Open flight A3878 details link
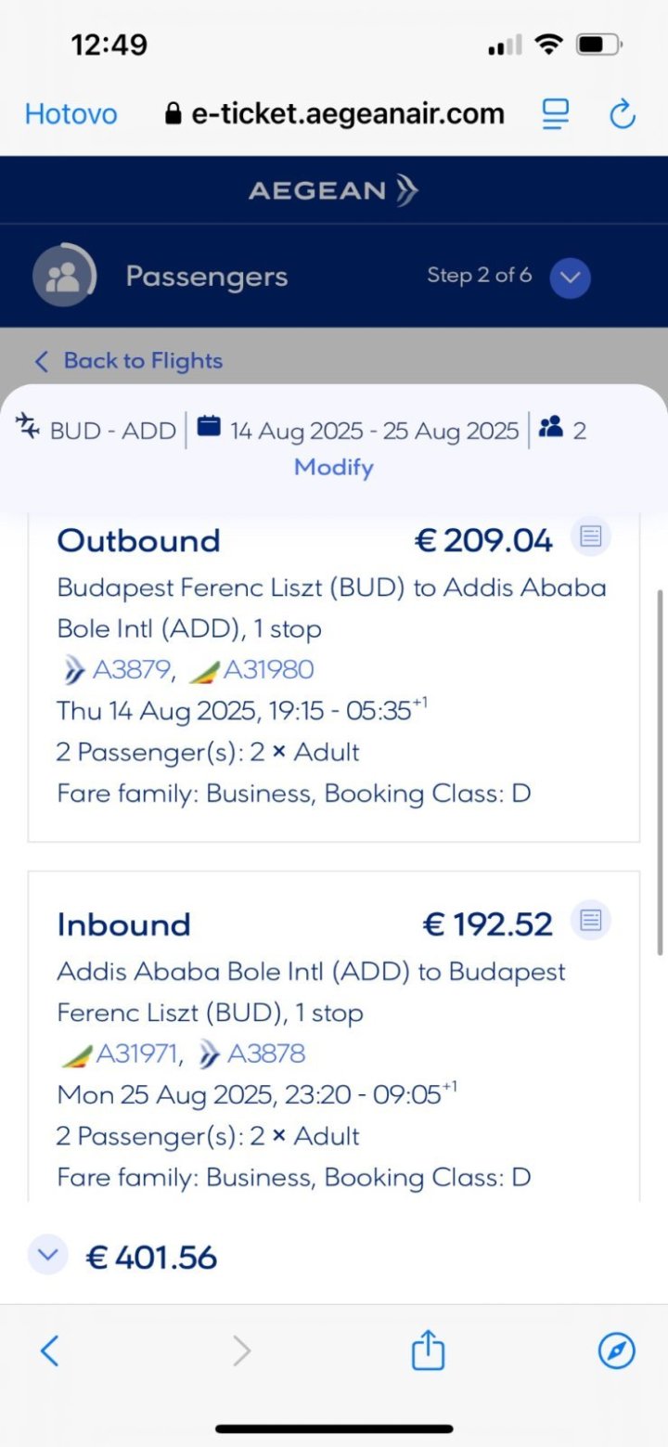 (x=265, y=1053)
